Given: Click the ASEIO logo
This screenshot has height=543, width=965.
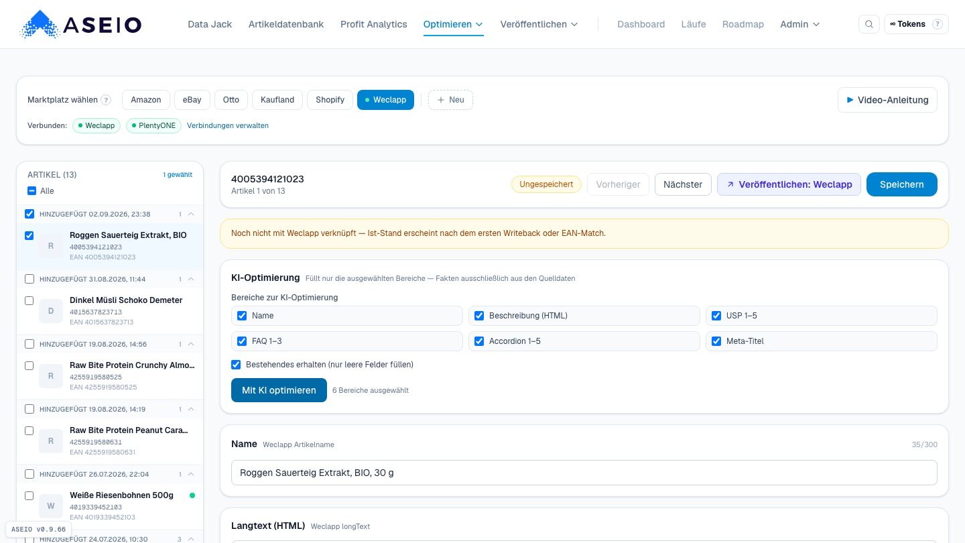Looking at the screenshot, I should tap(80, 24).
